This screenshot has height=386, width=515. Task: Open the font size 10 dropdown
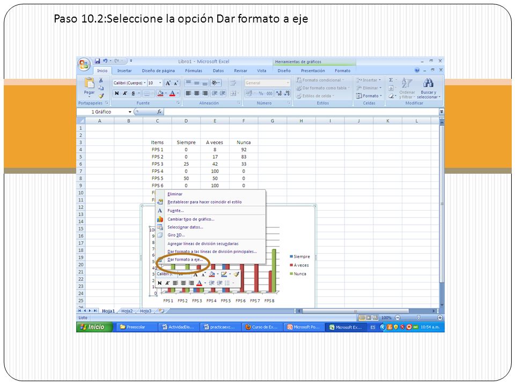pos(160,83)
